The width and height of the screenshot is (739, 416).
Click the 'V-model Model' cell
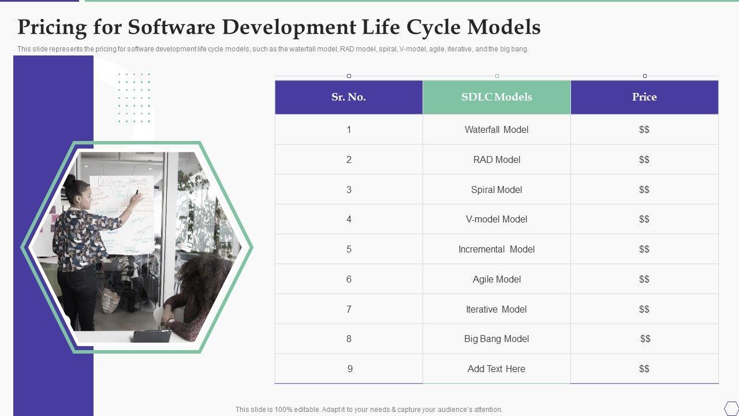pos(497,219)
